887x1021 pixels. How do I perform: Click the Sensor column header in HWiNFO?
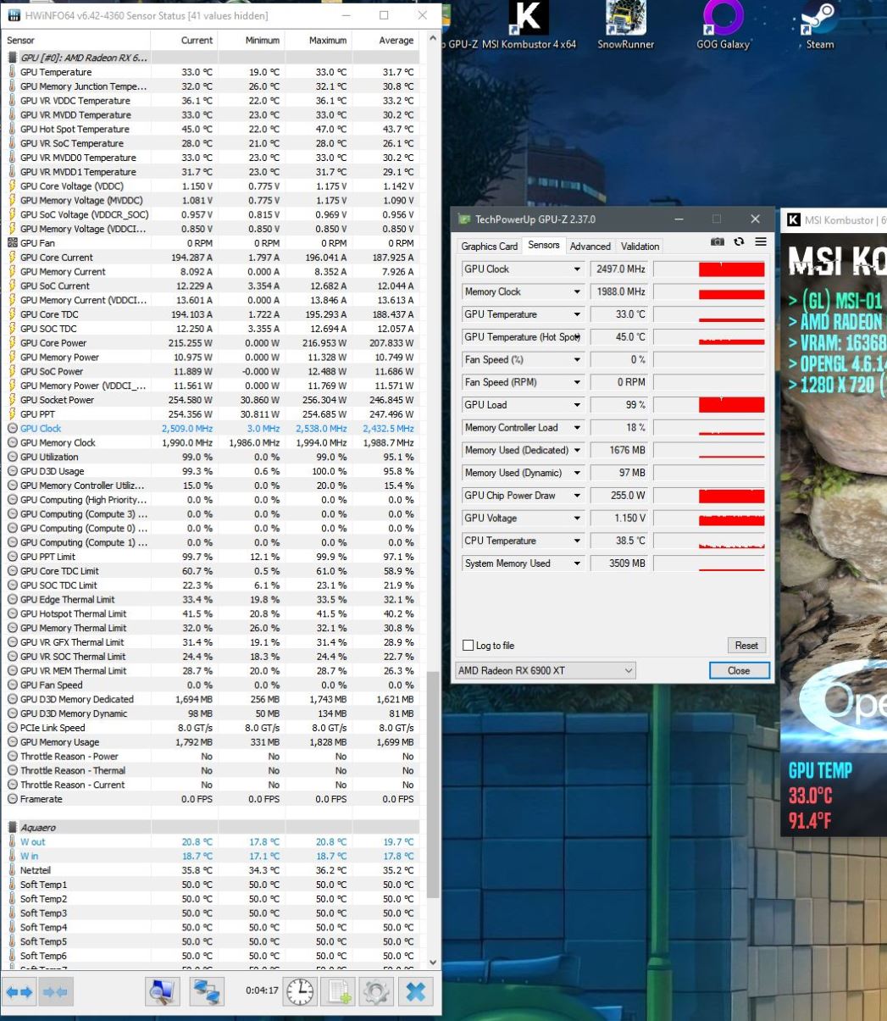click(76, 41)
